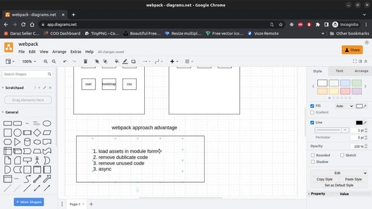Click the More Shapes button
The height and width of the screenshot is (209, 372).
28,202
